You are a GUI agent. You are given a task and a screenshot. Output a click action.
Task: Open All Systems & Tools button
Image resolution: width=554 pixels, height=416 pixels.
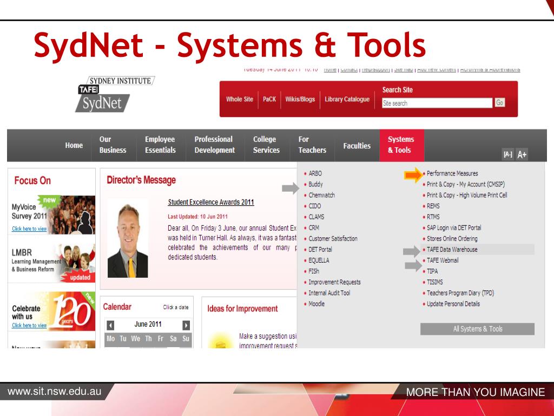477,329
